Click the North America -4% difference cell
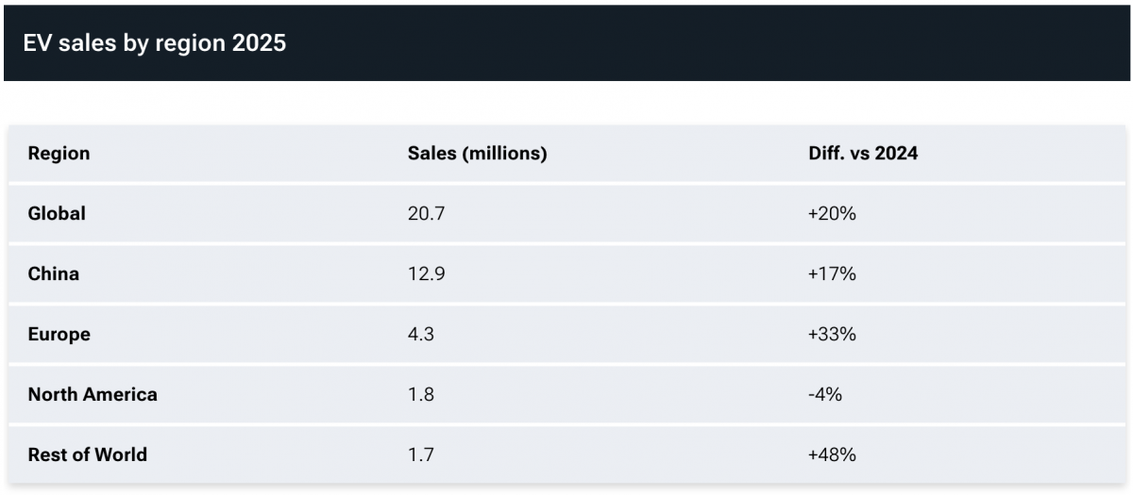This screenshot has width=1133, height=495. tap(824, 395)
